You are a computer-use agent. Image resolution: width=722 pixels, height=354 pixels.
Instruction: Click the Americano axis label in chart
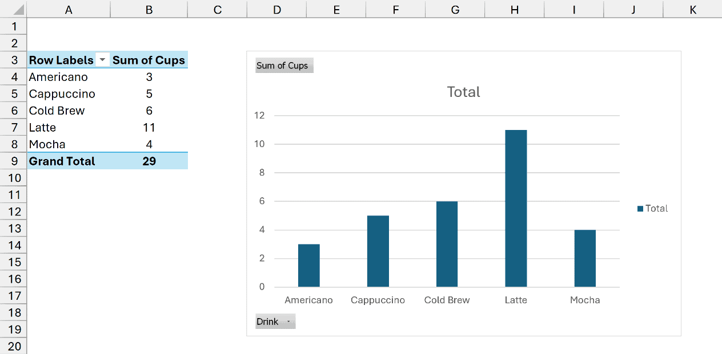coord(308,300)
